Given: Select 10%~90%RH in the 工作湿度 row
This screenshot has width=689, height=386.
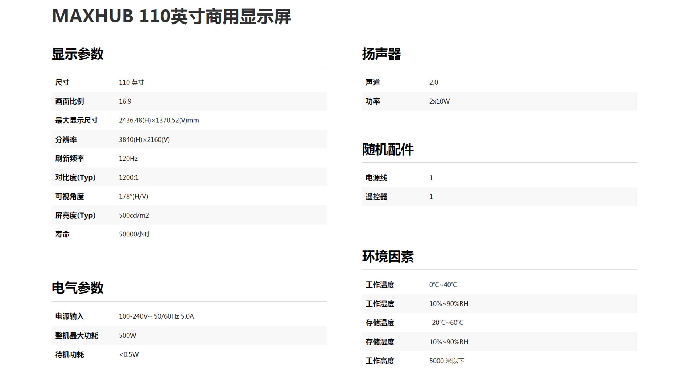Looking at the screenshot, I should [449, 304].
